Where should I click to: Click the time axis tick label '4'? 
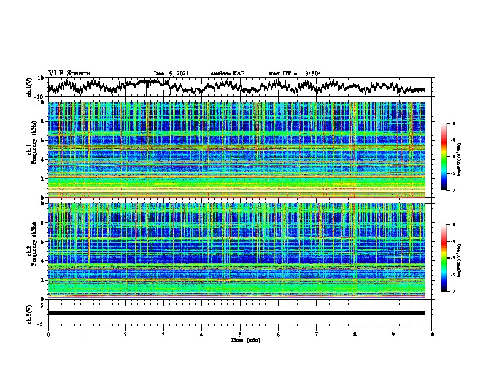click(x=202, y=335)
